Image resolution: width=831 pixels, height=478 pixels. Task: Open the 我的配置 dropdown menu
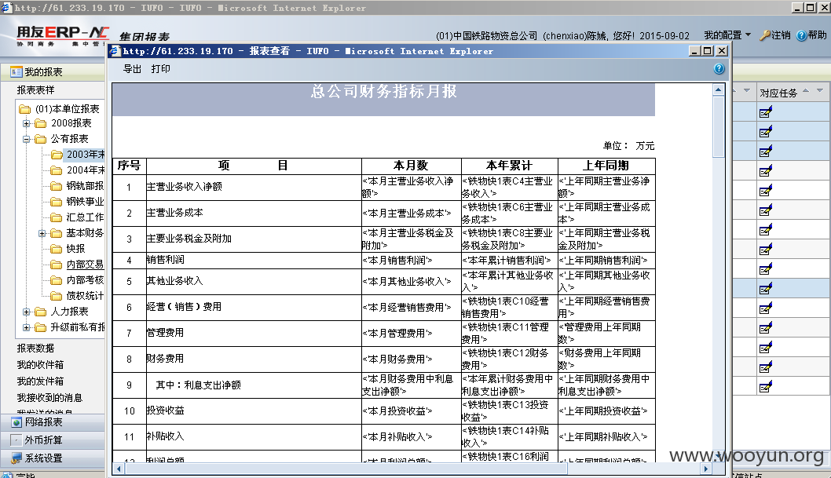click(x=727, y=35)
